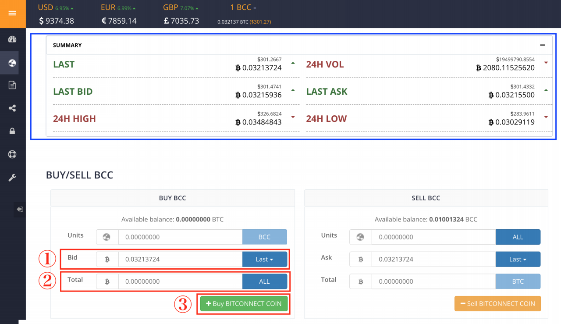Viewport: 561px width, 324px height.
Task: Open the lifebuoy support icon in sidebar
Action: (12, 154)
